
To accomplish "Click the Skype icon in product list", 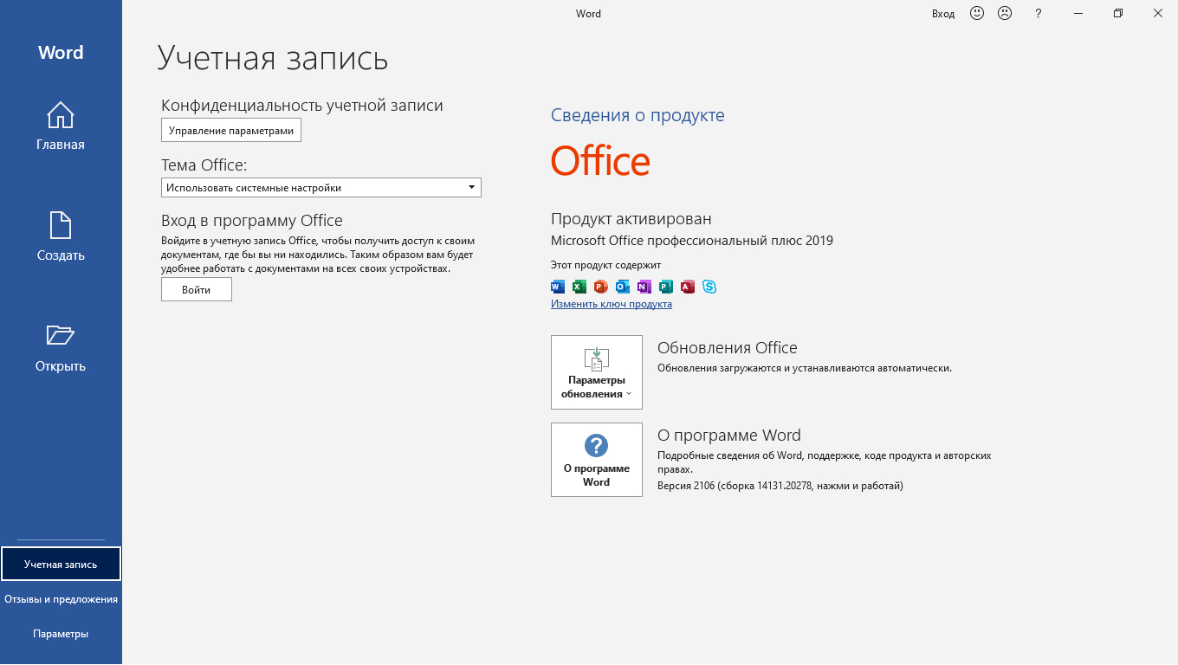I will click(x=710, y=287).
